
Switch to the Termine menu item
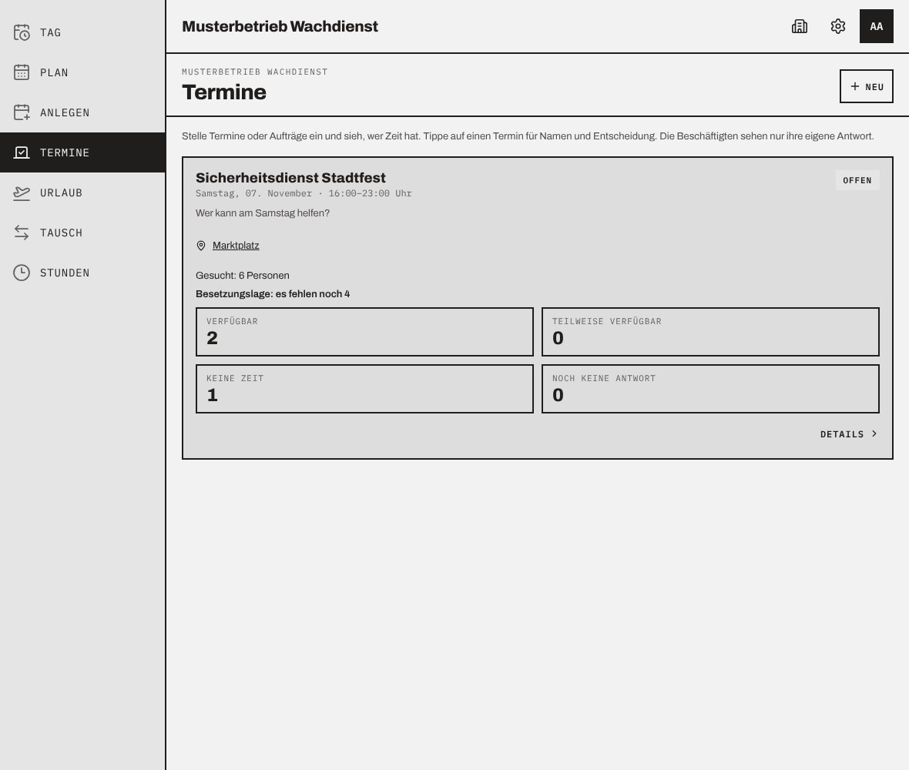tap(83, 152)
